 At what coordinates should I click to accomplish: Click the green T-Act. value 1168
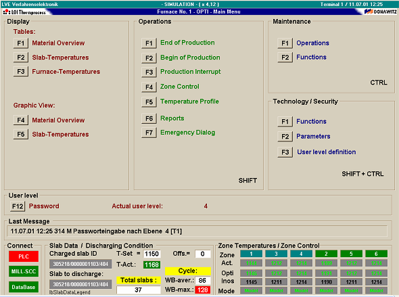[152, 265]
